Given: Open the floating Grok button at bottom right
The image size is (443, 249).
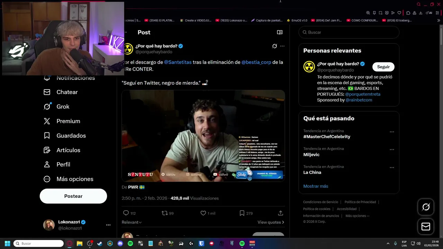Looking at the screenshot, I should click(x=426, y=207).
